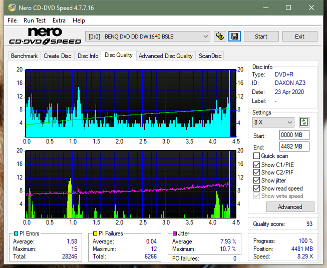Screen dimensions: 327x268
Task: Open the Extra menu
Action: 59,20
